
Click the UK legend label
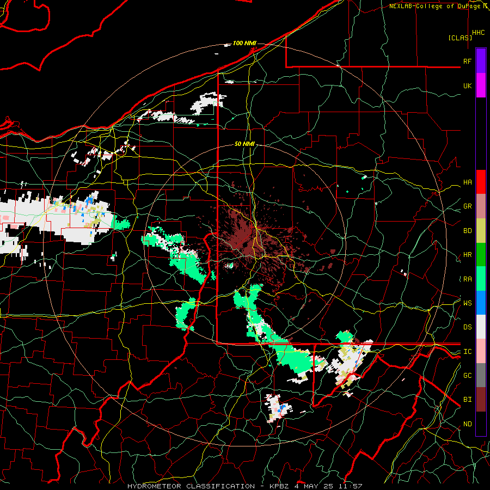click(467, 85)
